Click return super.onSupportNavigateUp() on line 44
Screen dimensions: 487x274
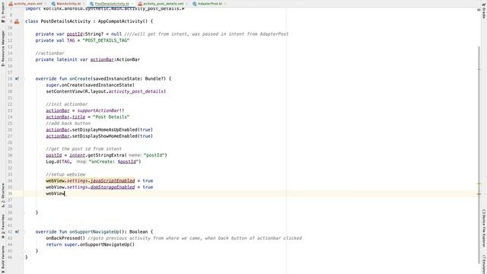click(x=91, y=244)
